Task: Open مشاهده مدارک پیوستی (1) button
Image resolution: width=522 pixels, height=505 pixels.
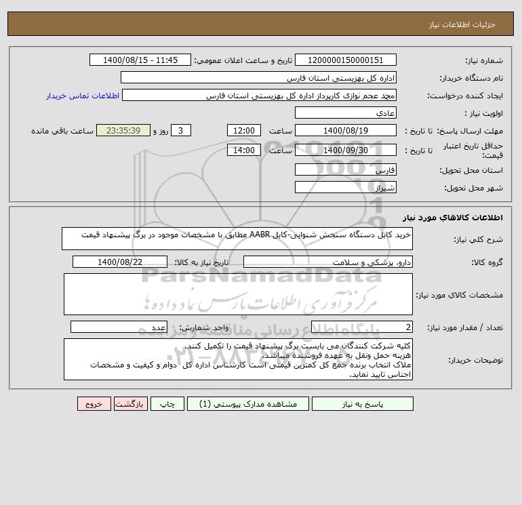Action: coord(248,404)
